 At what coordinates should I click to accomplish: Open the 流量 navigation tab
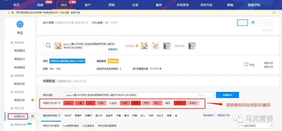tap(40, 5)
